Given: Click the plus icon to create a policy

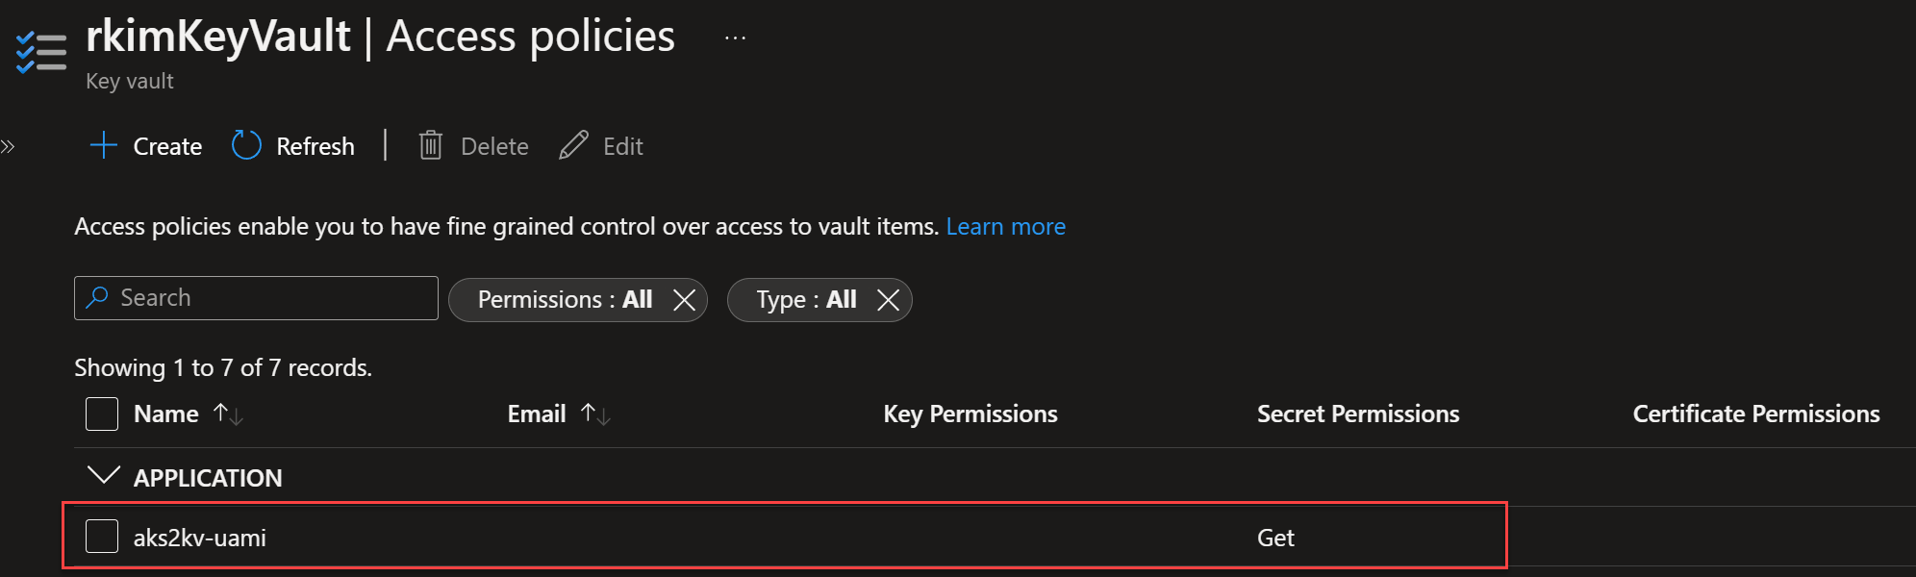Looking at the screenshot, I should pos(103,146).
